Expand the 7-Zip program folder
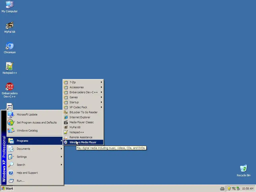256x192 pixels. click(x=83, y=82)
